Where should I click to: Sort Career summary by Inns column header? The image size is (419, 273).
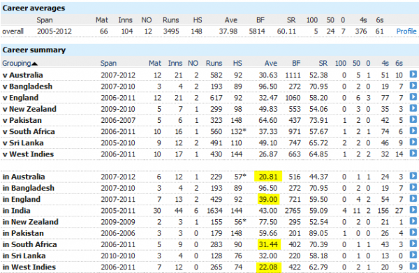click(175, 64)
